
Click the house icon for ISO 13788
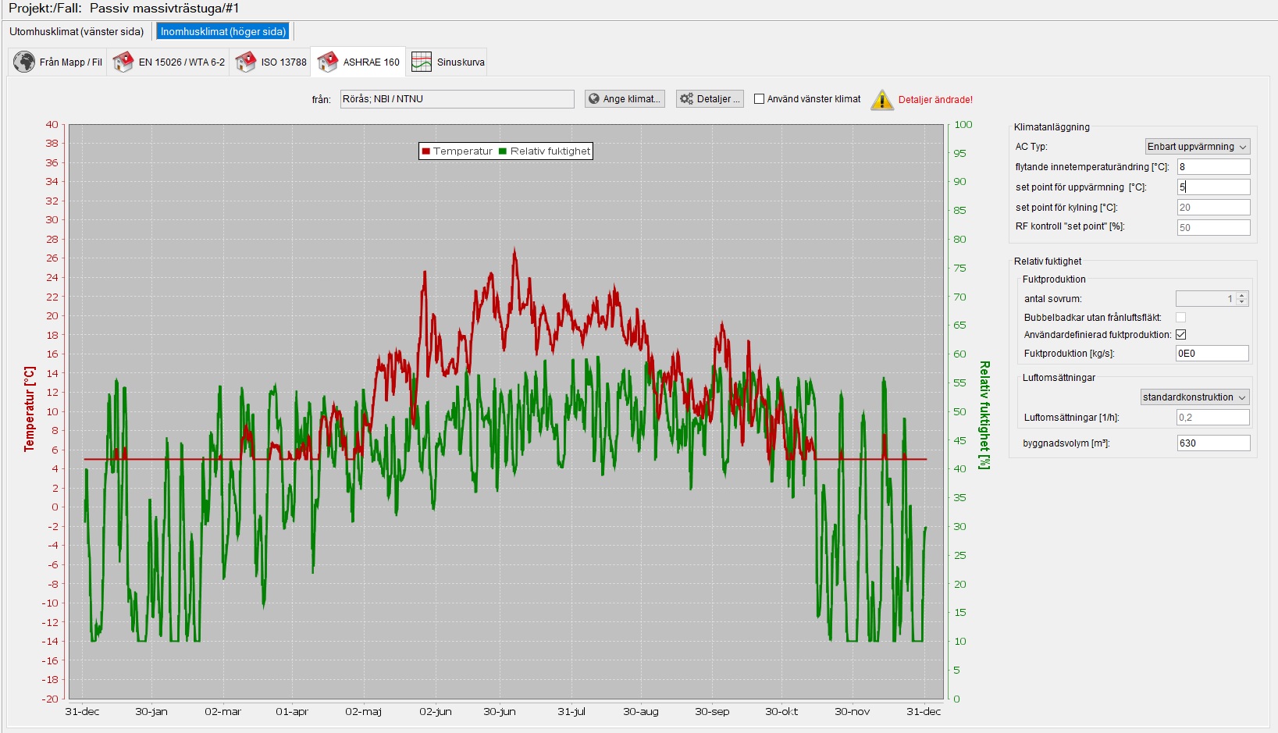click(246, 62)
